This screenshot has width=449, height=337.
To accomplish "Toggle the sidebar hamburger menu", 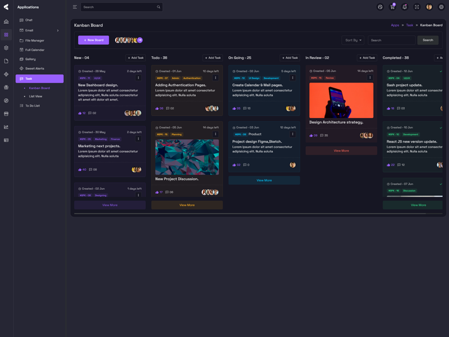I will point(75,7).
